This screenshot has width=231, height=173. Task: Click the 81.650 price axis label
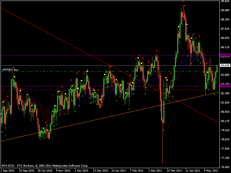(225, 103)
